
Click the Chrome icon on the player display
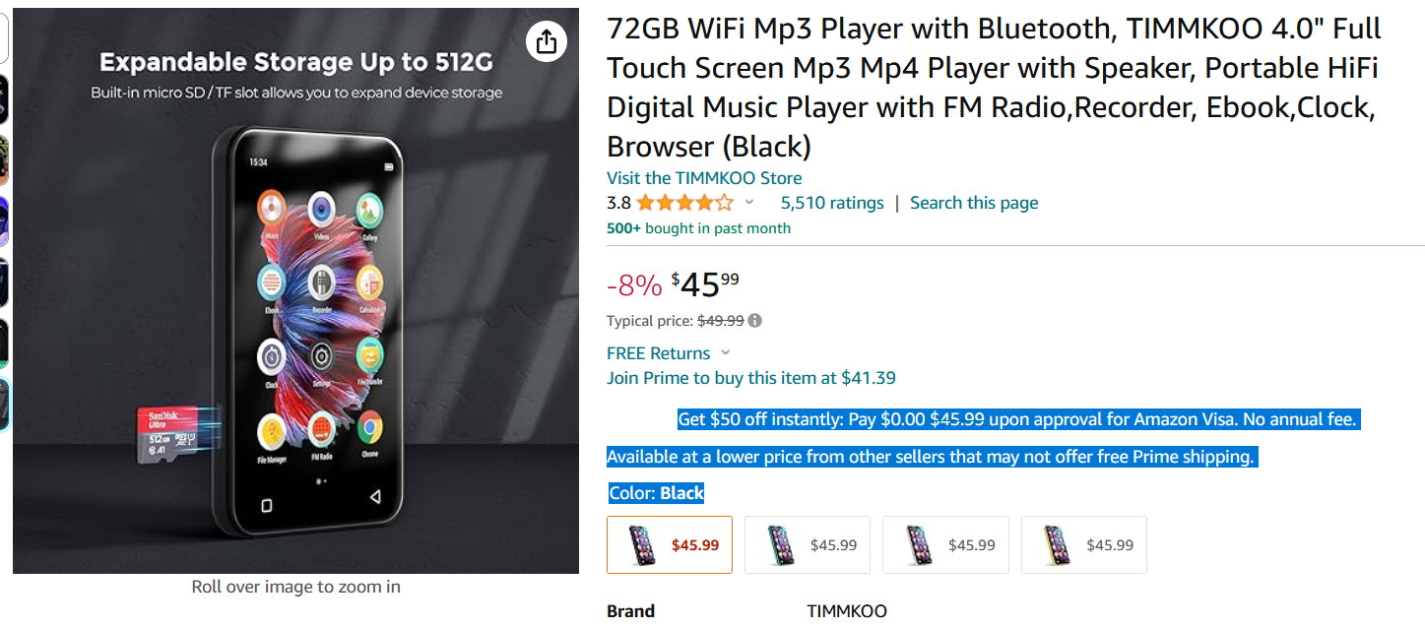(368, 428)
